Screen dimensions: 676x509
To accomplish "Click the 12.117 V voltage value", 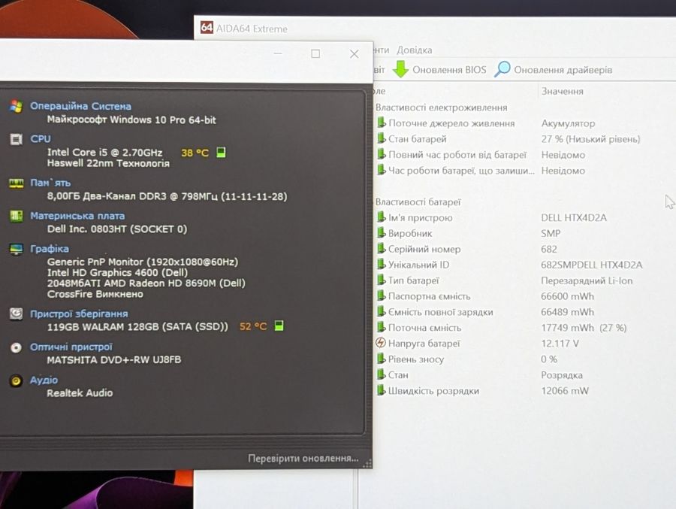I will pyautogui.click(x=560, y=344).
